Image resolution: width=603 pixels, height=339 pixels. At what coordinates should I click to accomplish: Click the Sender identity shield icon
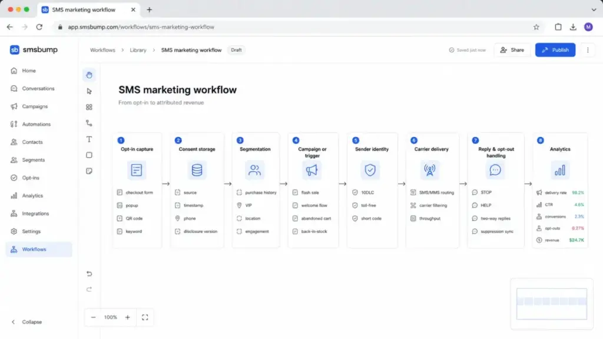click(370, 170)
